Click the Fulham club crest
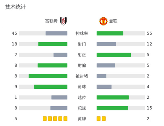The width and height of the screenshot is (164, 126). 64,21
